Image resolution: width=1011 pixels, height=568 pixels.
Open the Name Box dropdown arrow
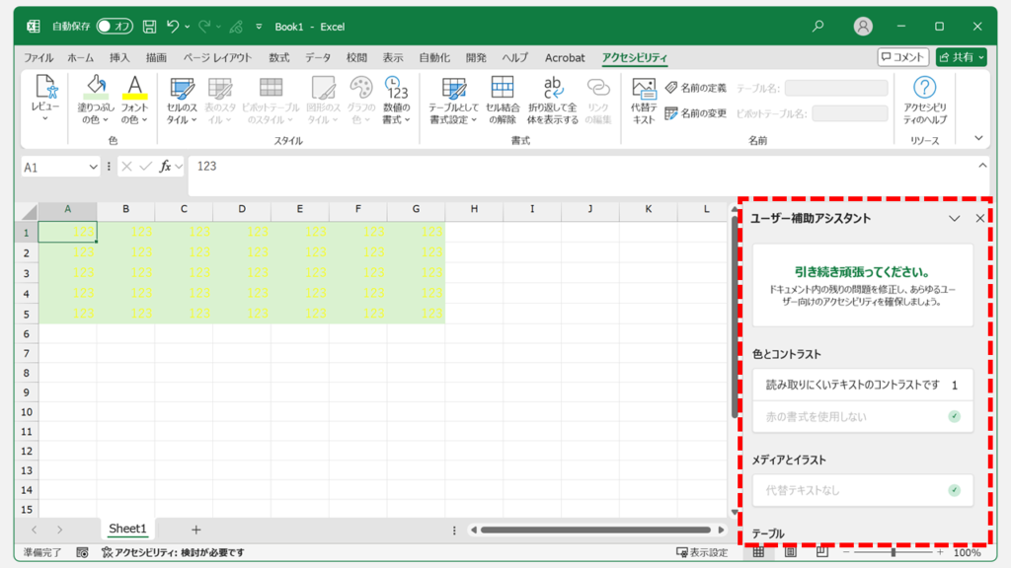[x=94, y=168]
